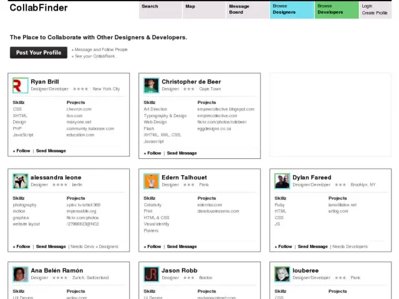The height and width of the screenshot is (299, 399).
Task: Follow alessandra leone
Action: [21, 247]
